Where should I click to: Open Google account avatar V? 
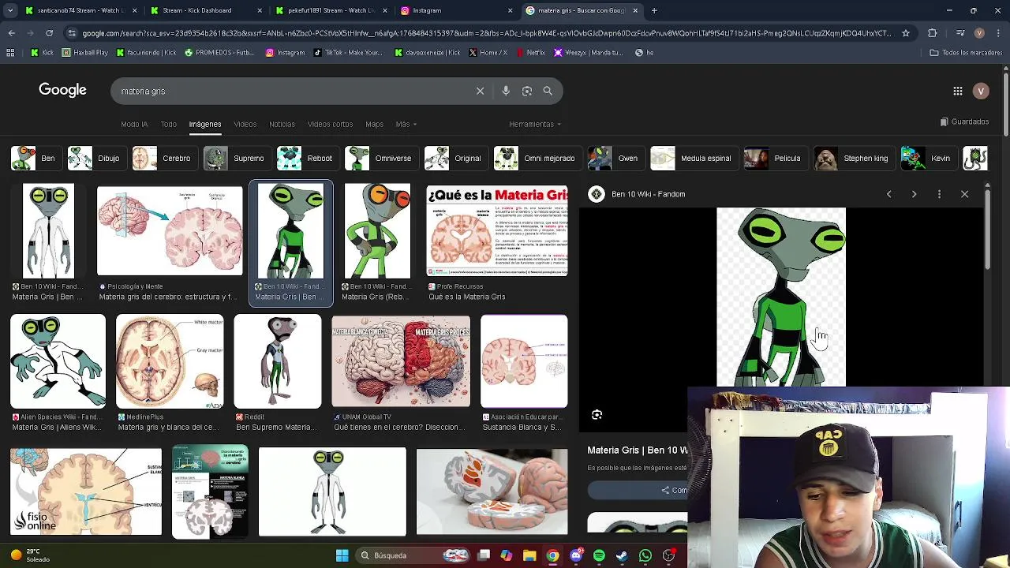point(981,91)
